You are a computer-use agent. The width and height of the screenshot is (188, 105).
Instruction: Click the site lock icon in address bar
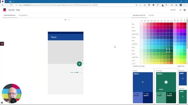pos(16,5)
